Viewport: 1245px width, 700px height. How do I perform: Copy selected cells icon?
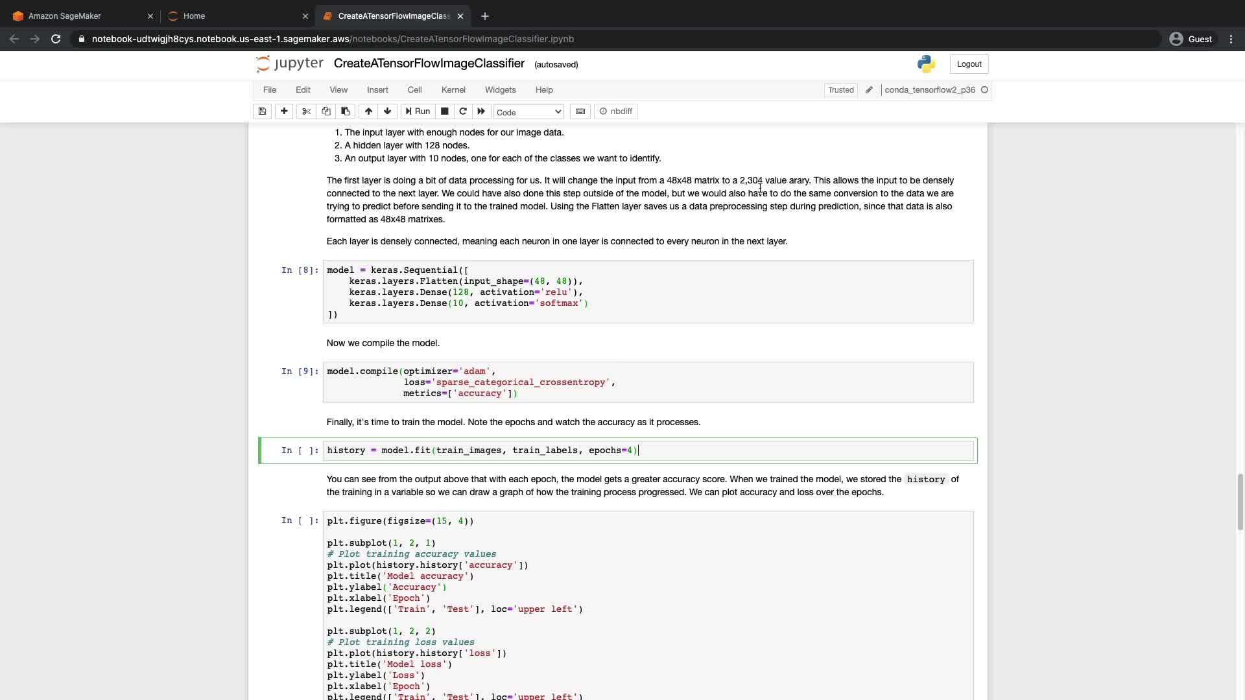tap(326, 111)
